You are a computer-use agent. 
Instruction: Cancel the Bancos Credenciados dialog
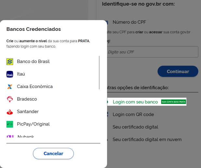coord(53,153)
